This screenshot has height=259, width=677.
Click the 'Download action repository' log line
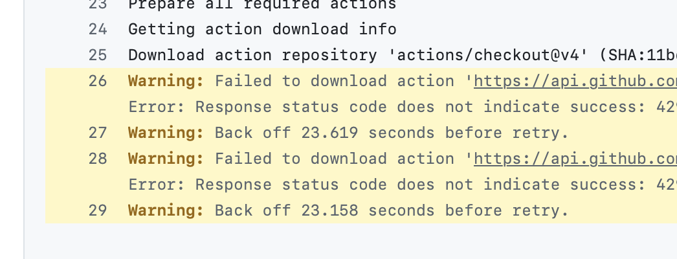click(x=403, y=55)
